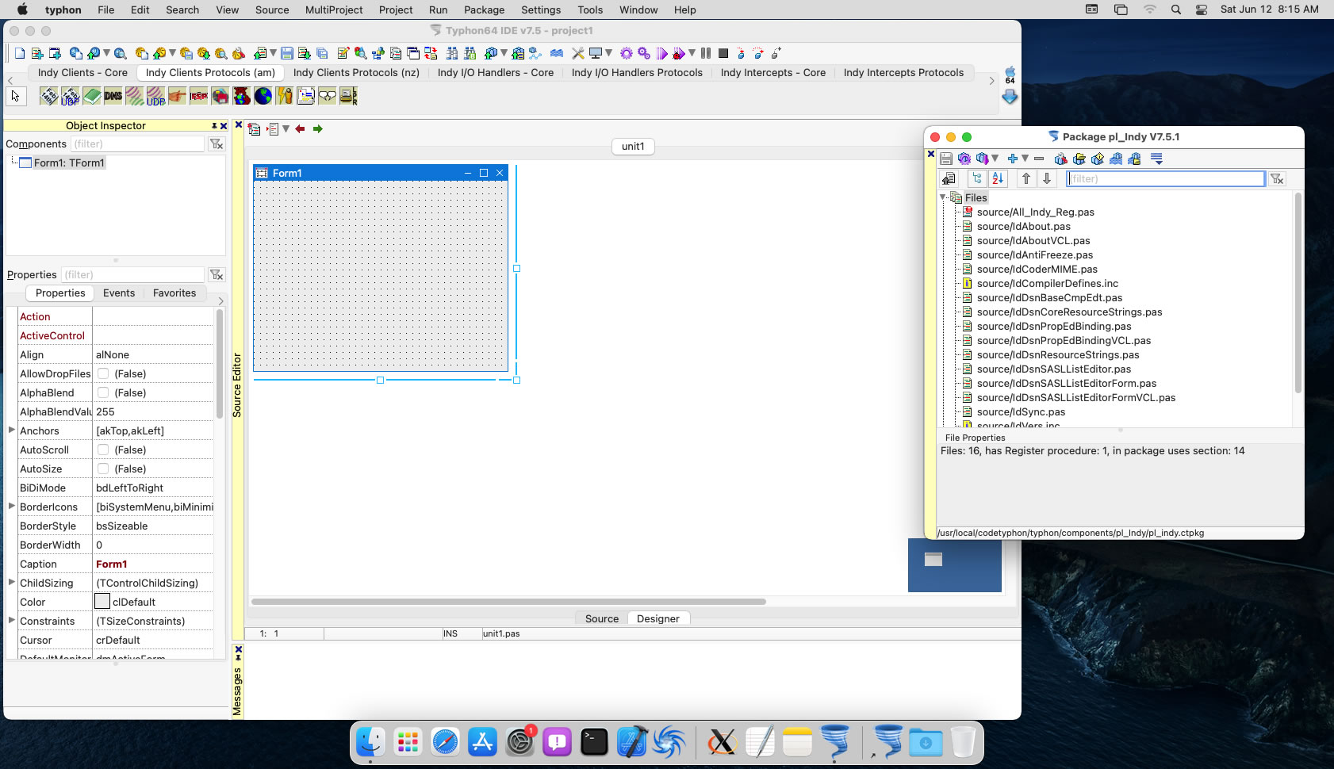Click the red back arrow in editor

pyautogui.click(x=300, y=128)
